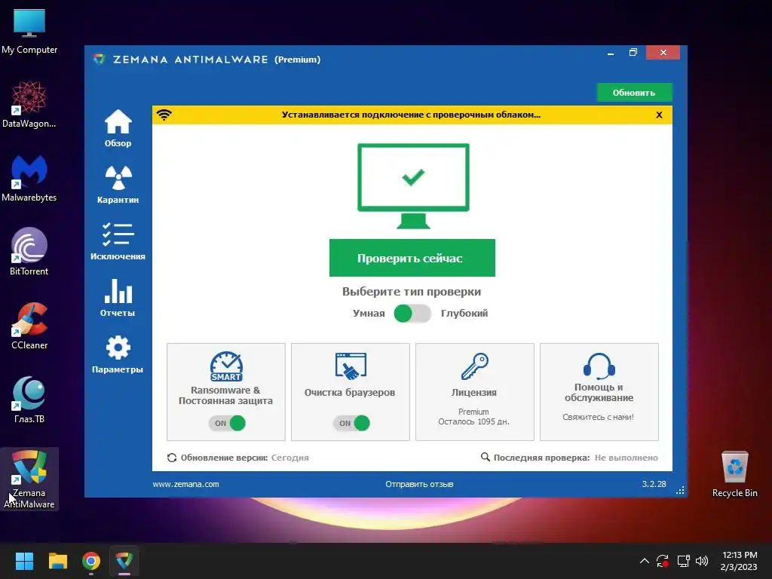The width and height of the screenshot is (772, 579).
Task: Select the Глаз.ТВ desktop shortcut
Action: tap(29, 400)
